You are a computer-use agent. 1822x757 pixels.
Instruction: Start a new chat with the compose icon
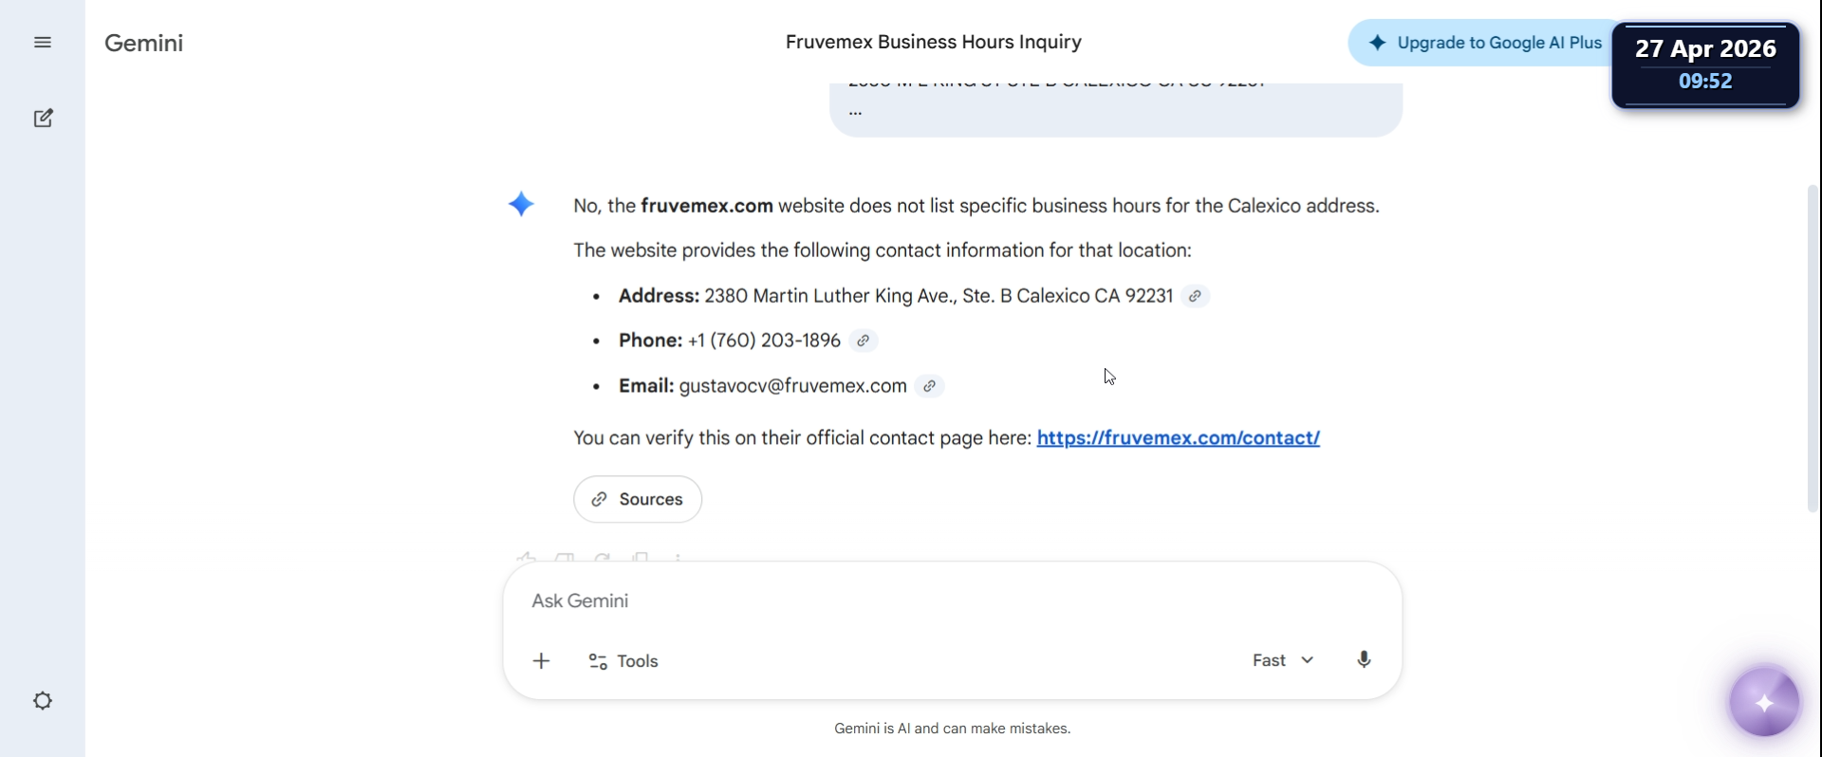click(43, 119)
